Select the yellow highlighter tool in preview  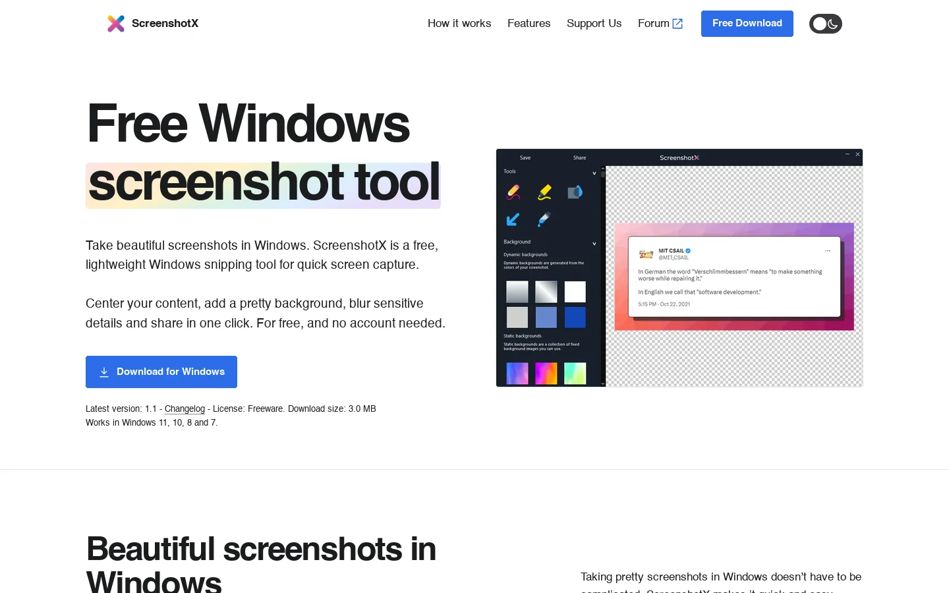click(544, 192)
